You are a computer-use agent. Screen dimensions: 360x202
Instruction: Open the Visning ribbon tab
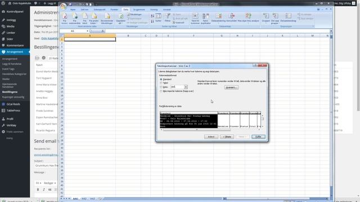tap(154, 10)
